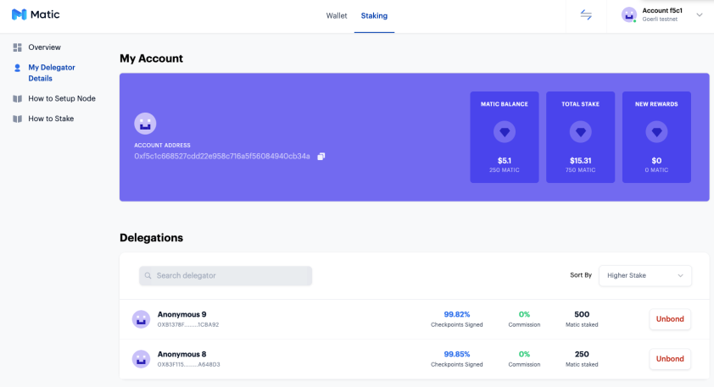The image size is (714, 387).
Task: Click the My Account heading
Action: (x=151, y=58)
